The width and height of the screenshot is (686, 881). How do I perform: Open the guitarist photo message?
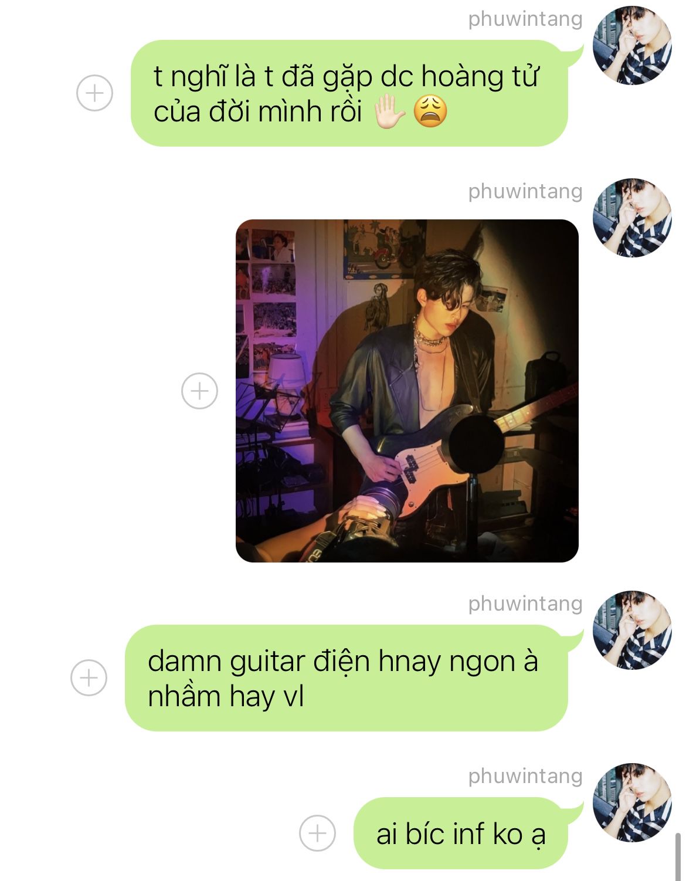coord(407,391)
